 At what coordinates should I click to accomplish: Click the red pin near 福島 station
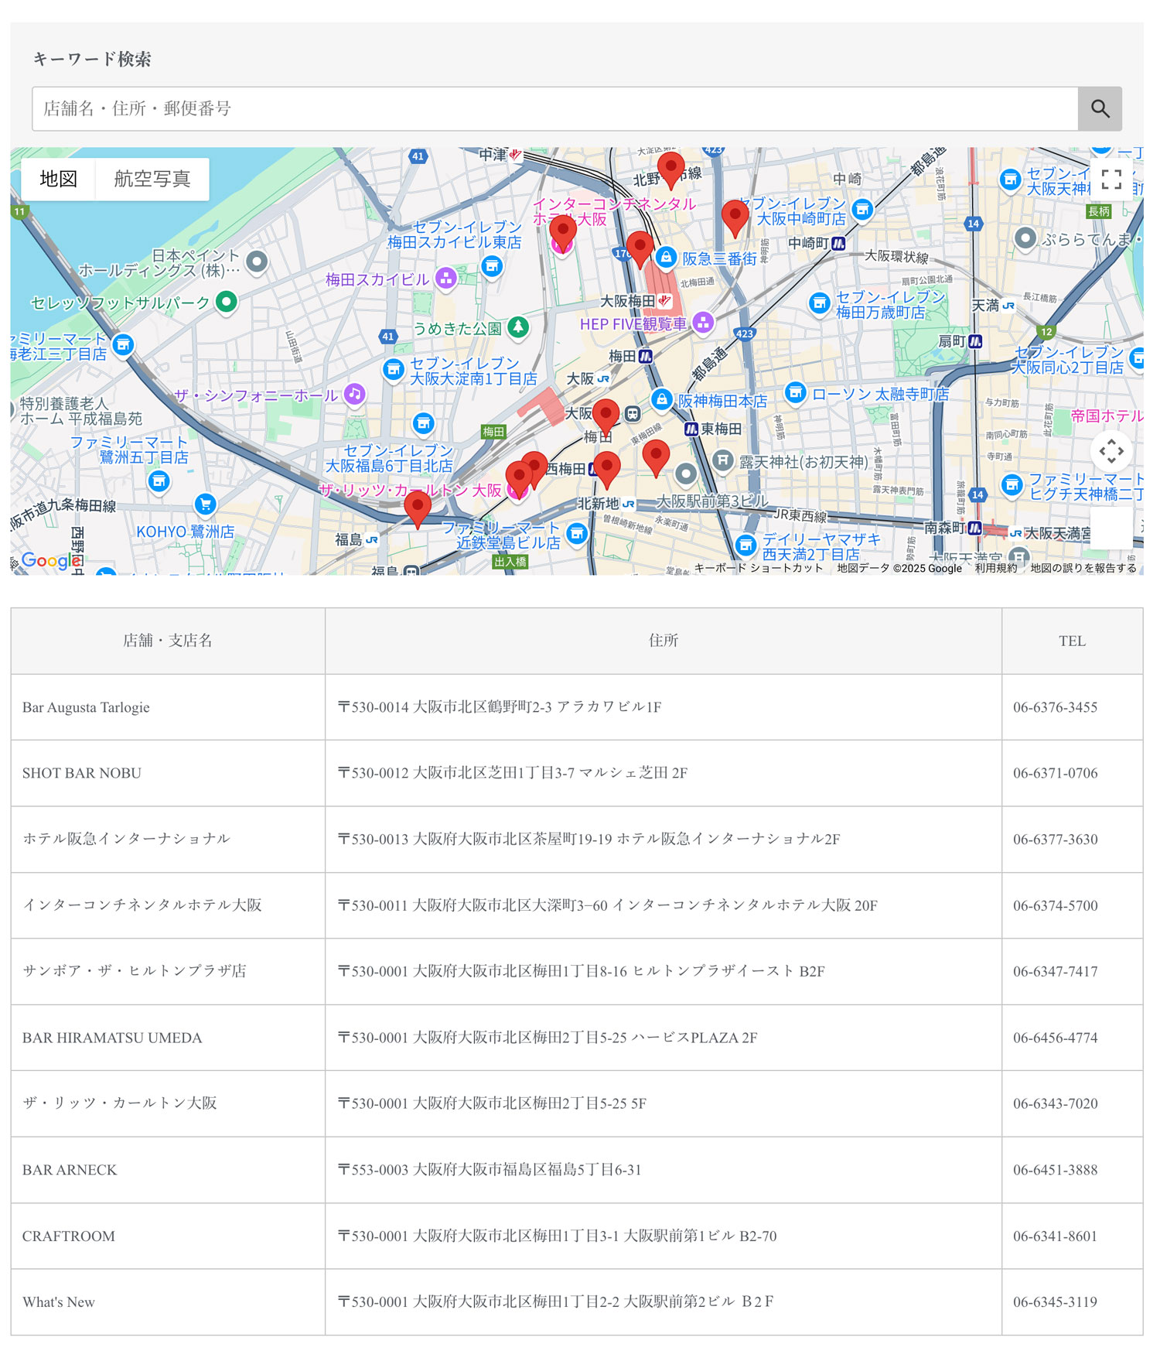(418, 510)
